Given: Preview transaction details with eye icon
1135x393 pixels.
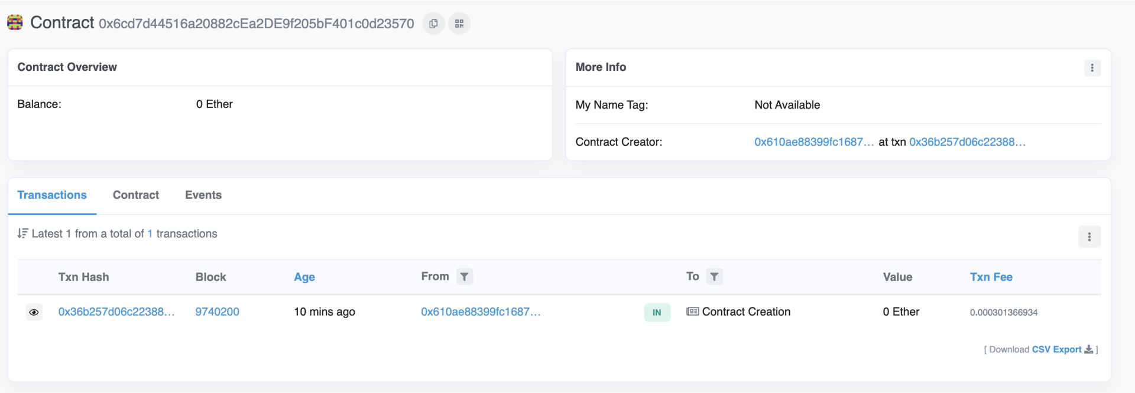Looking at the screenshot, I should [x=34, y=312].
